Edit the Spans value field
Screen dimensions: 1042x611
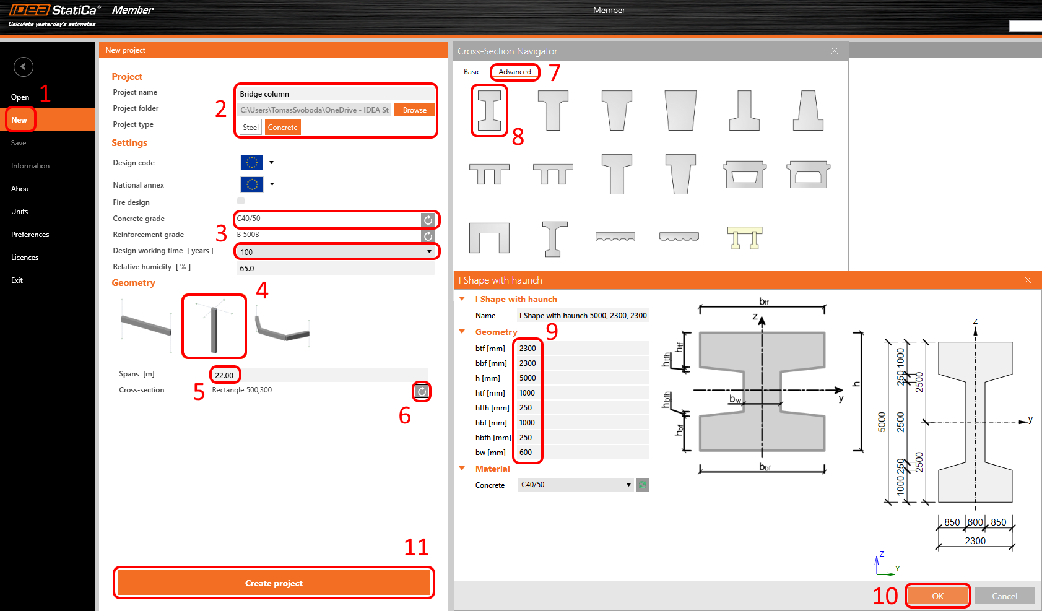(x=319, y=375)
